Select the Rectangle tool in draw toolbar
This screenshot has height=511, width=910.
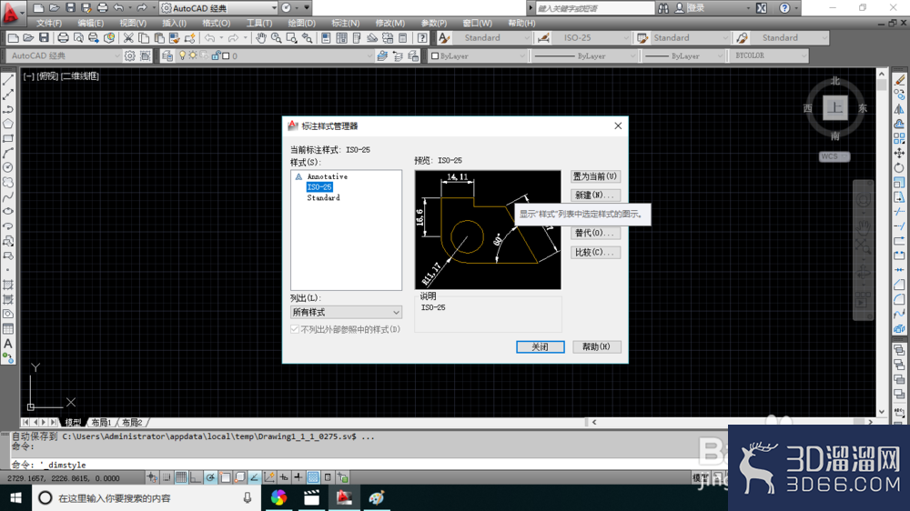pyautogui.click(x=8, y=138)
